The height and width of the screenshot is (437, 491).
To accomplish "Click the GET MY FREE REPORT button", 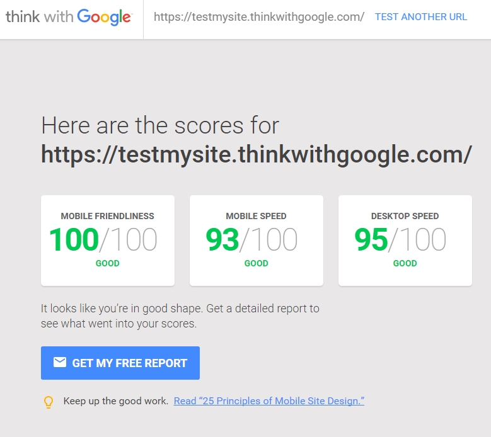I will 120,363.
